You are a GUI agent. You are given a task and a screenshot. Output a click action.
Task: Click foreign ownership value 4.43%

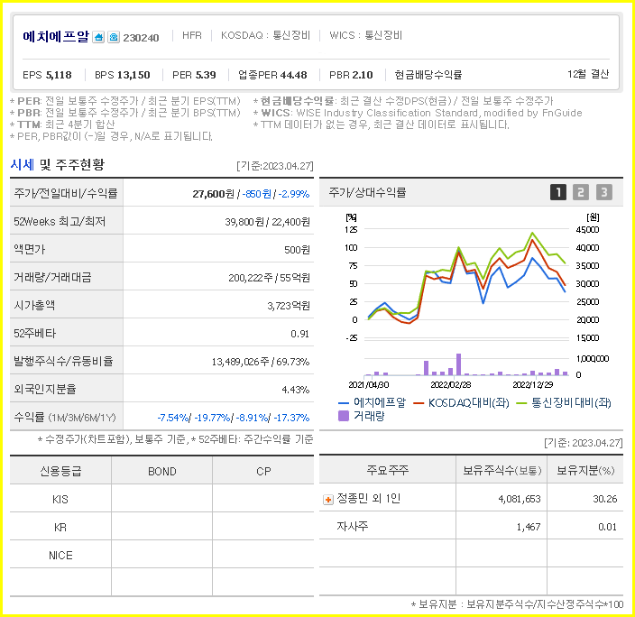pyautogui.click(x=296, y=390)
